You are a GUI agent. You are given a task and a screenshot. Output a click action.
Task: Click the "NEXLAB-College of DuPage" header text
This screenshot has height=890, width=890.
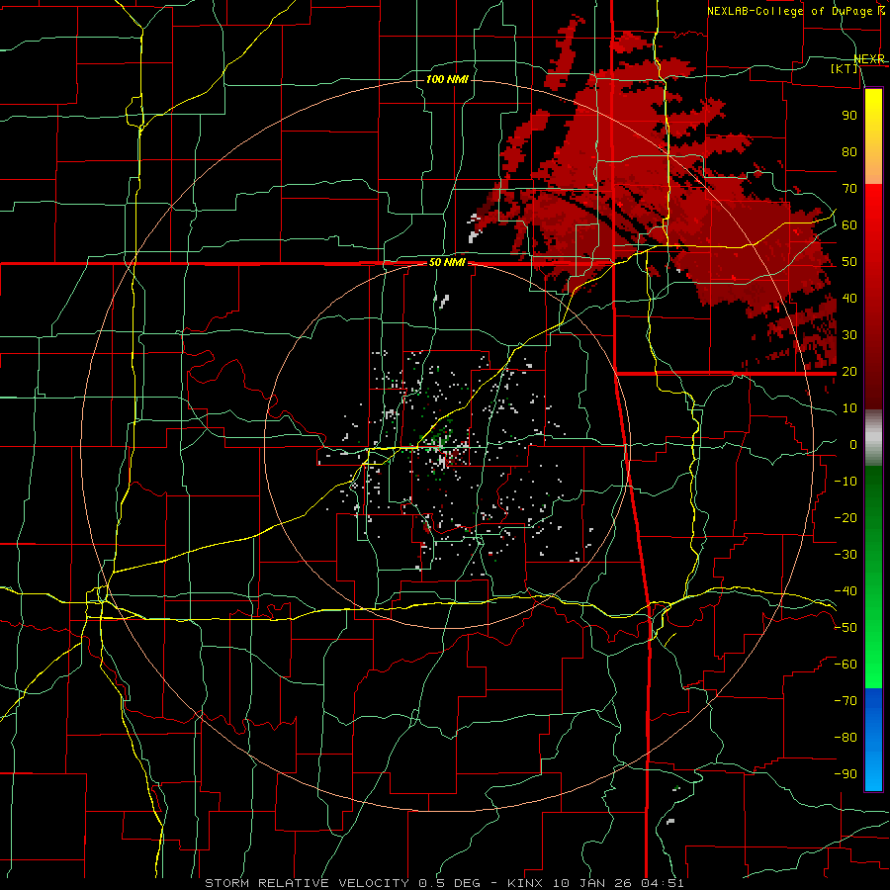click(x=791, y=11)
